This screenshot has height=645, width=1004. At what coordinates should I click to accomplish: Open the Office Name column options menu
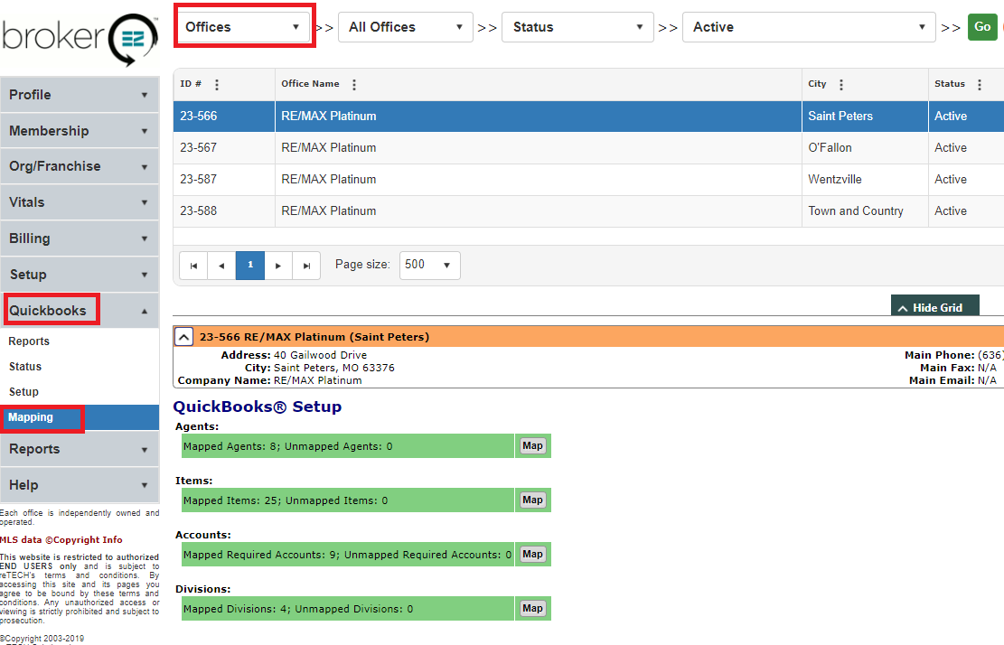[x=353, y=83]
